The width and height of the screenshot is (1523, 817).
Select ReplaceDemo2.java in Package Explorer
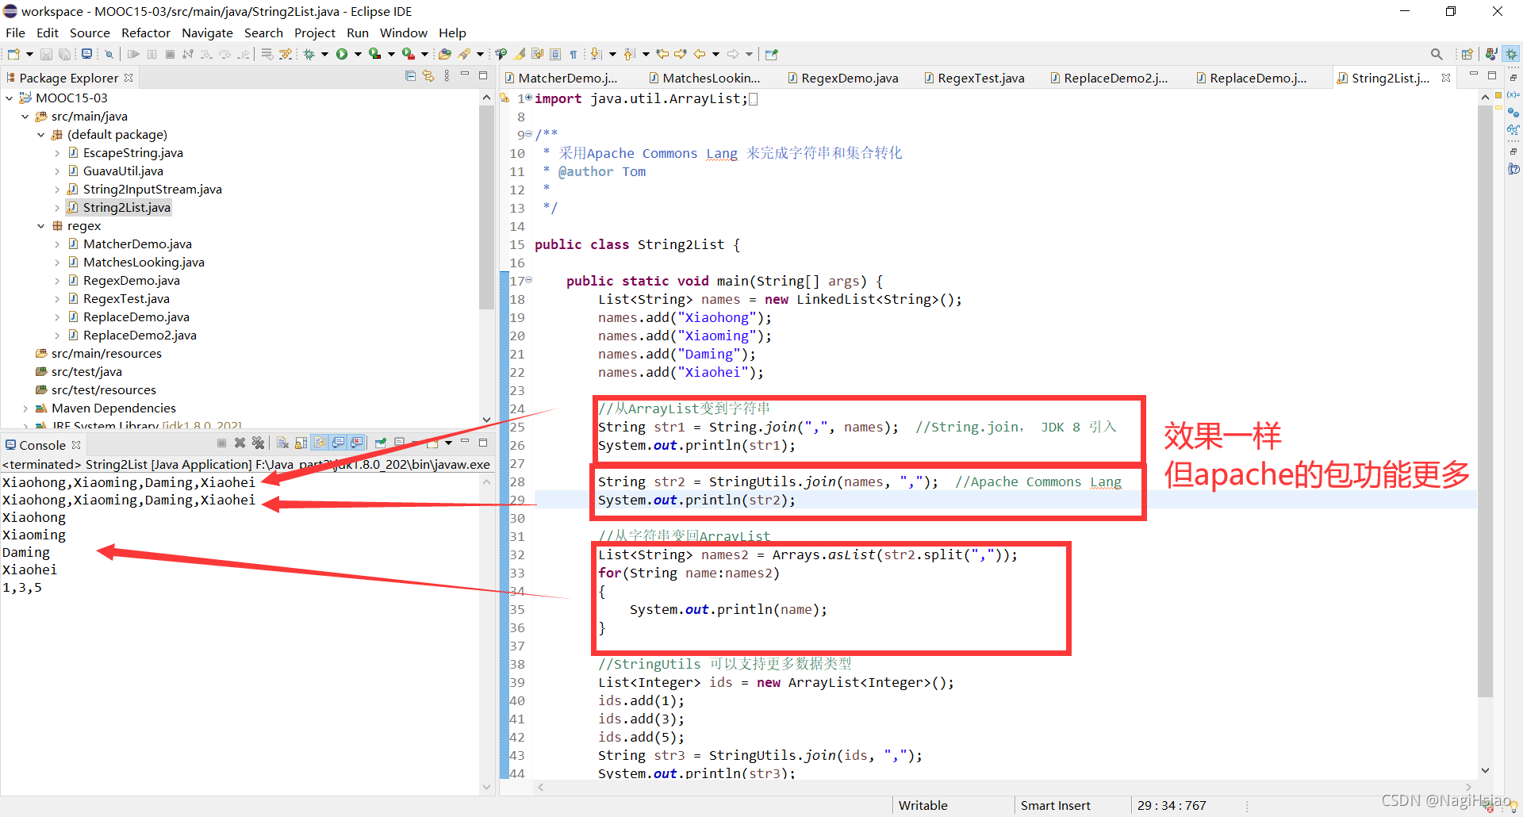[140, 336]
